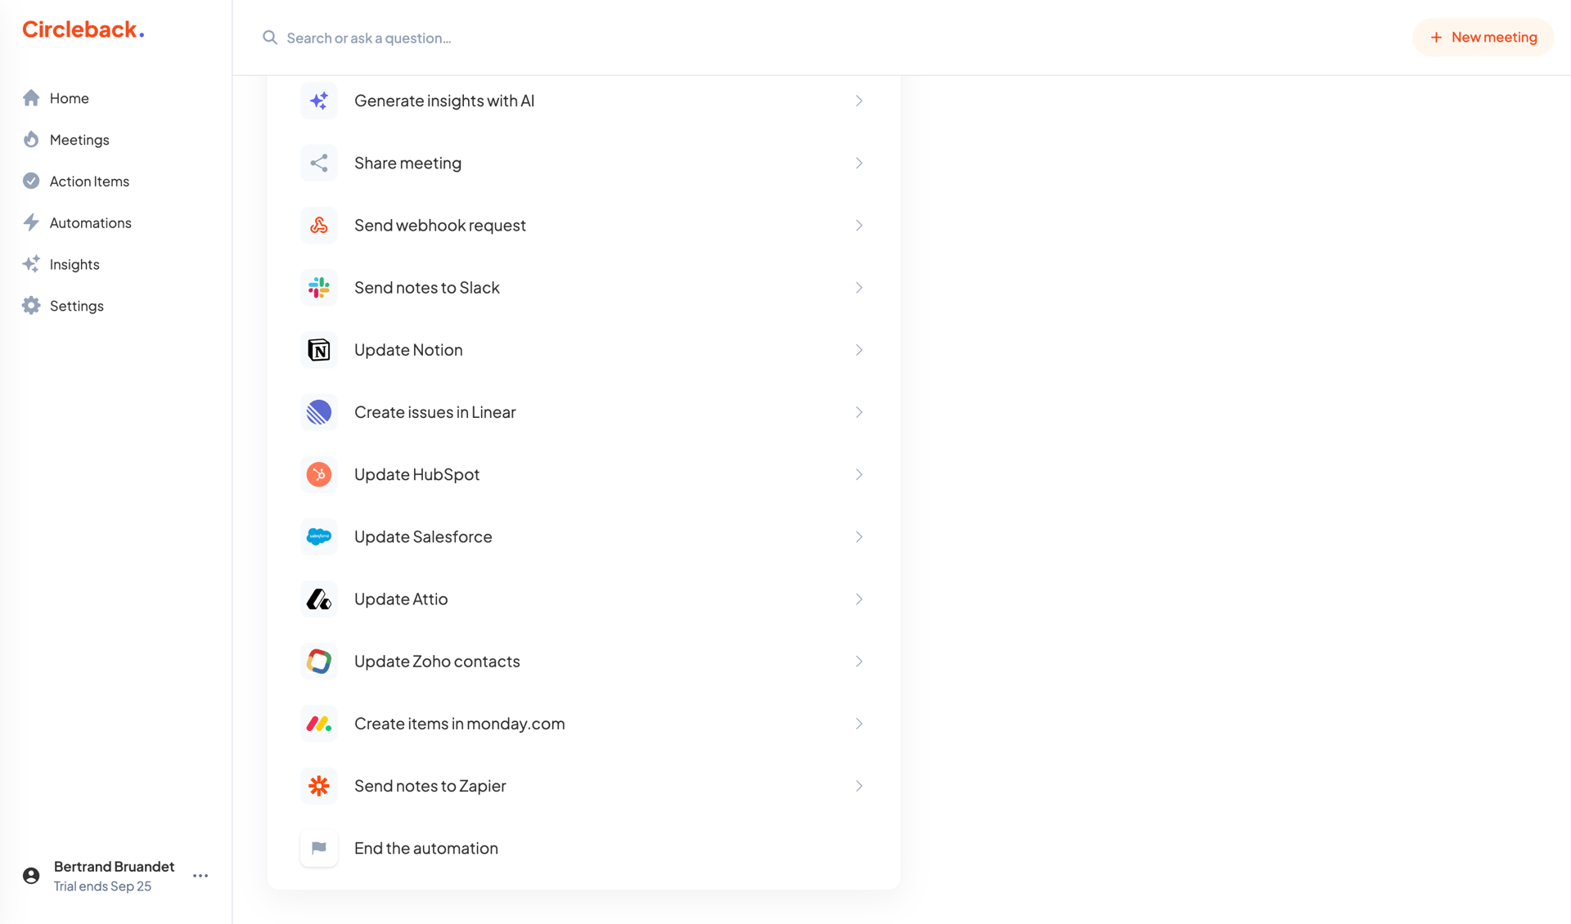
Task: Select the Linear icon for creating issues
Action: pyautogui.click(x=318, y=411)
